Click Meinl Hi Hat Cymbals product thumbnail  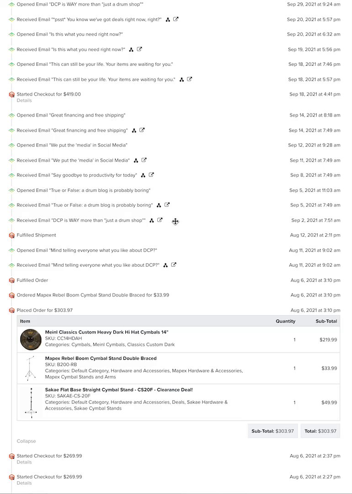click(x=31, y=339)
